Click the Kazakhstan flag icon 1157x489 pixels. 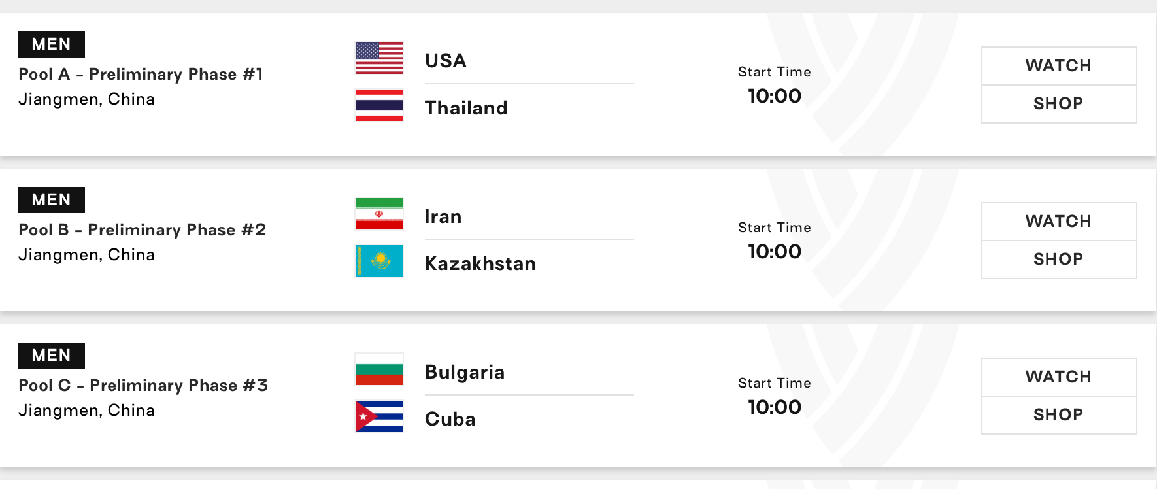click(x=379, y=261)
